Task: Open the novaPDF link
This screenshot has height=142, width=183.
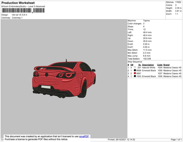Action: point(84,136)
